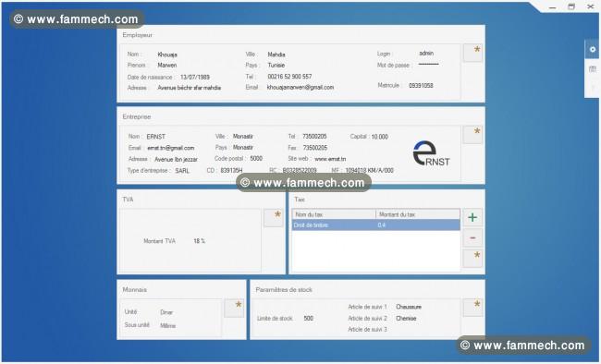
Task: Click the enterprise type value SARL
Action: point(182,171)
